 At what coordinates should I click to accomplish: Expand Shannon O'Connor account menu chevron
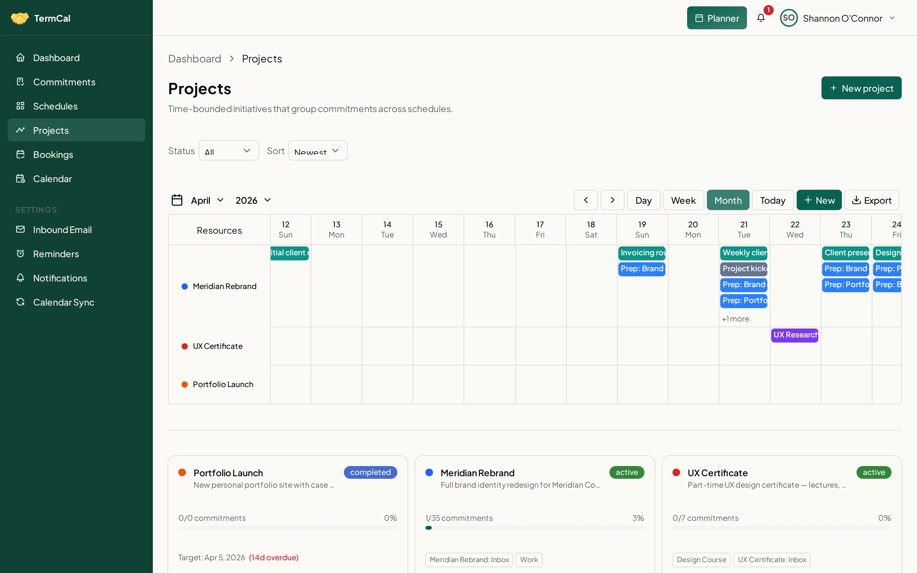tap(892, 18)
